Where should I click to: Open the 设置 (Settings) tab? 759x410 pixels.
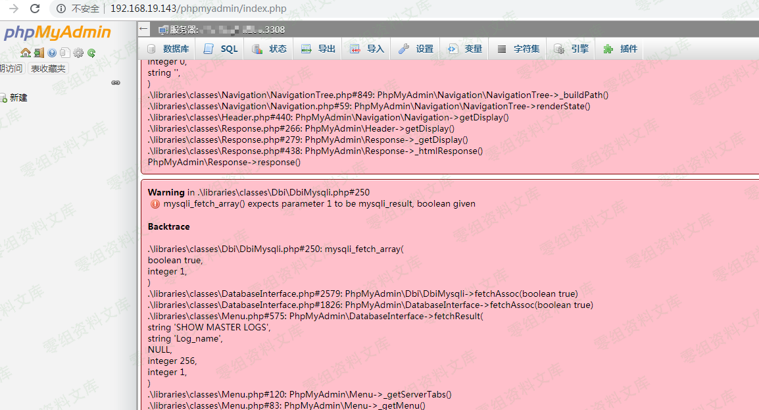[x=416, y=49]
